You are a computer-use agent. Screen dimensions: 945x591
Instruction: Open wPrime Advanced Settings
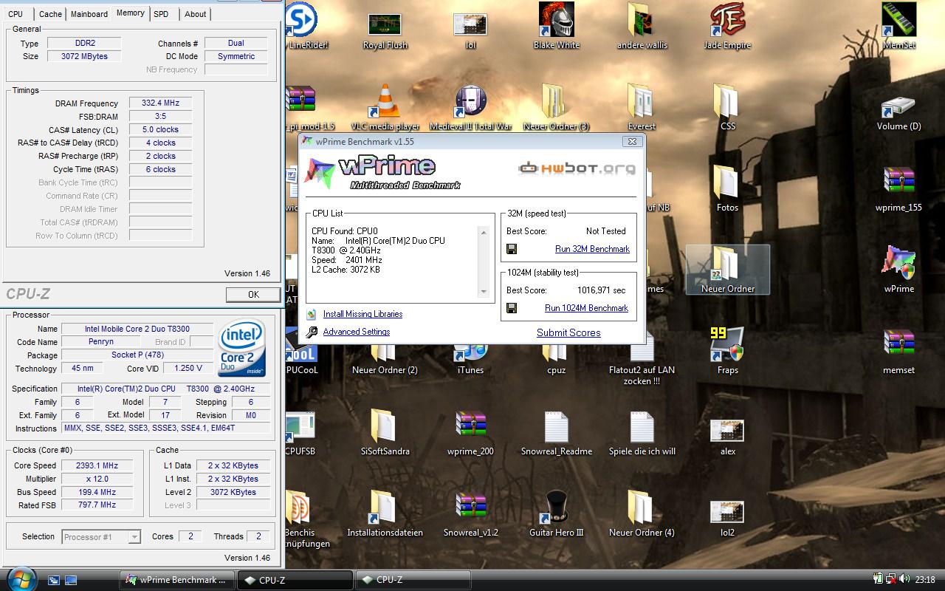point(356,332)
